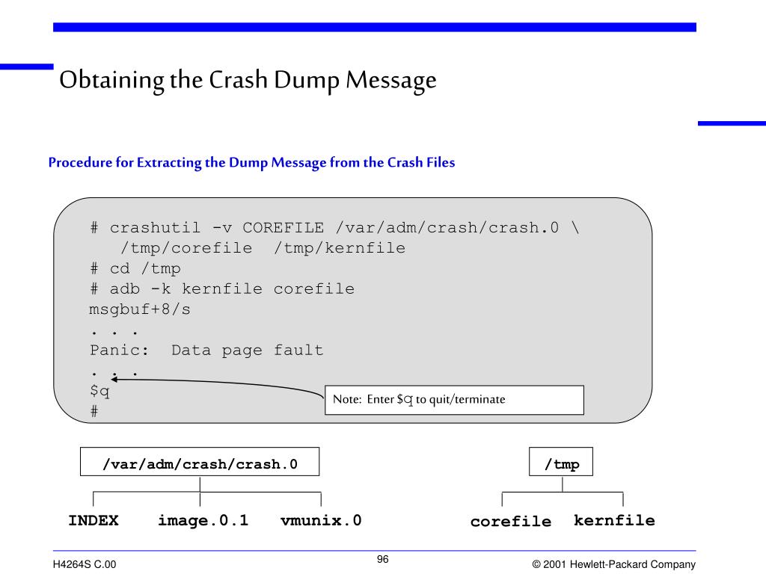Click the "/tmp" directory box
The height and width of the screenshot is (574, 766).
[x=561, y=462]
